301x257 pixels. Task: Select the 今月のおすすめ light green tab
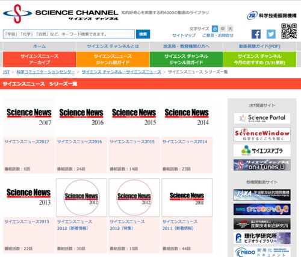(x=259, y=59)
